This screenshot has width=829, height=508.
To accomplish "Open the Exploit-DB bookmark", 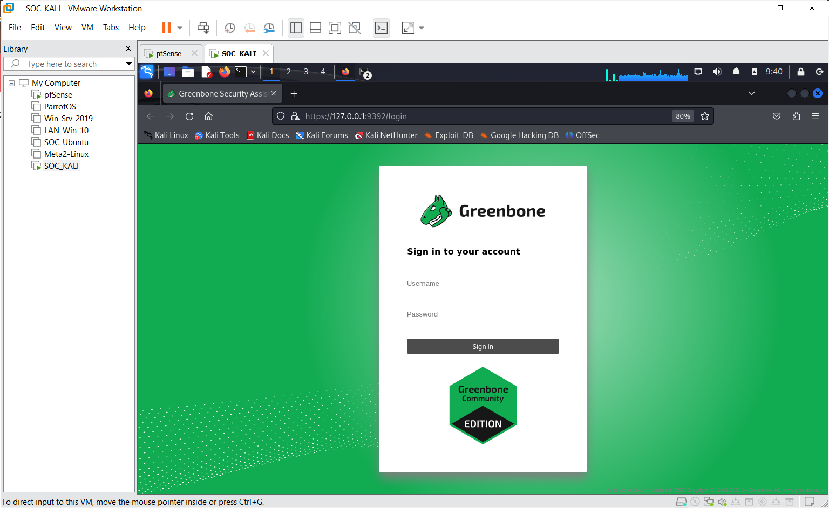I will 449,135.
